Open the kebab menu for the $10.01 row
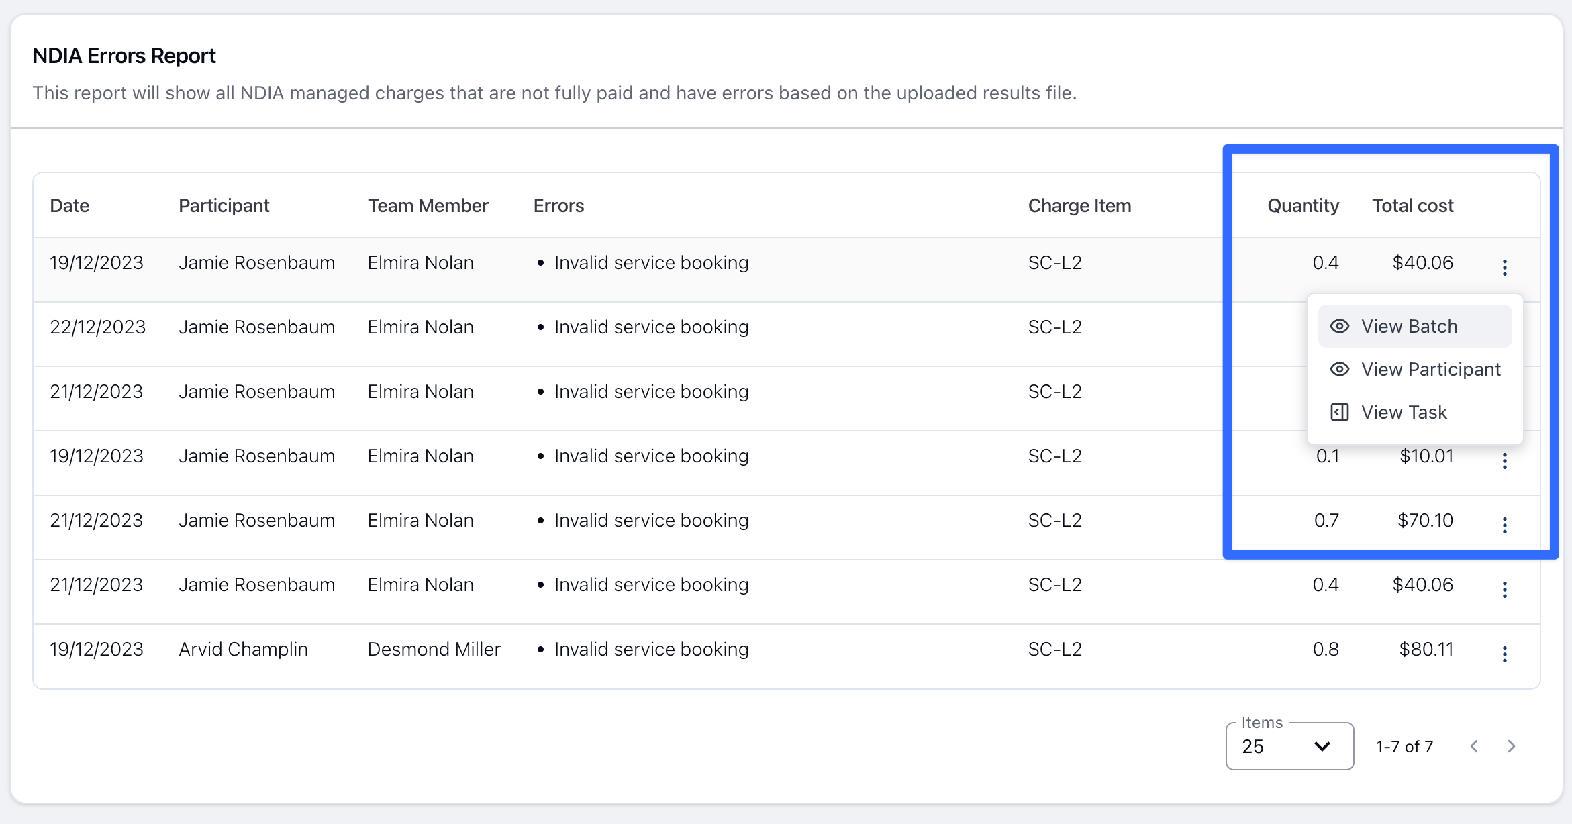The width and height of the screenshot is (1572, 824). tap(1504, 461)
